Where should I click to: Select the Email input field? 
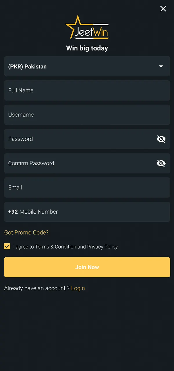pyautogui.click(x=87, y=188)
